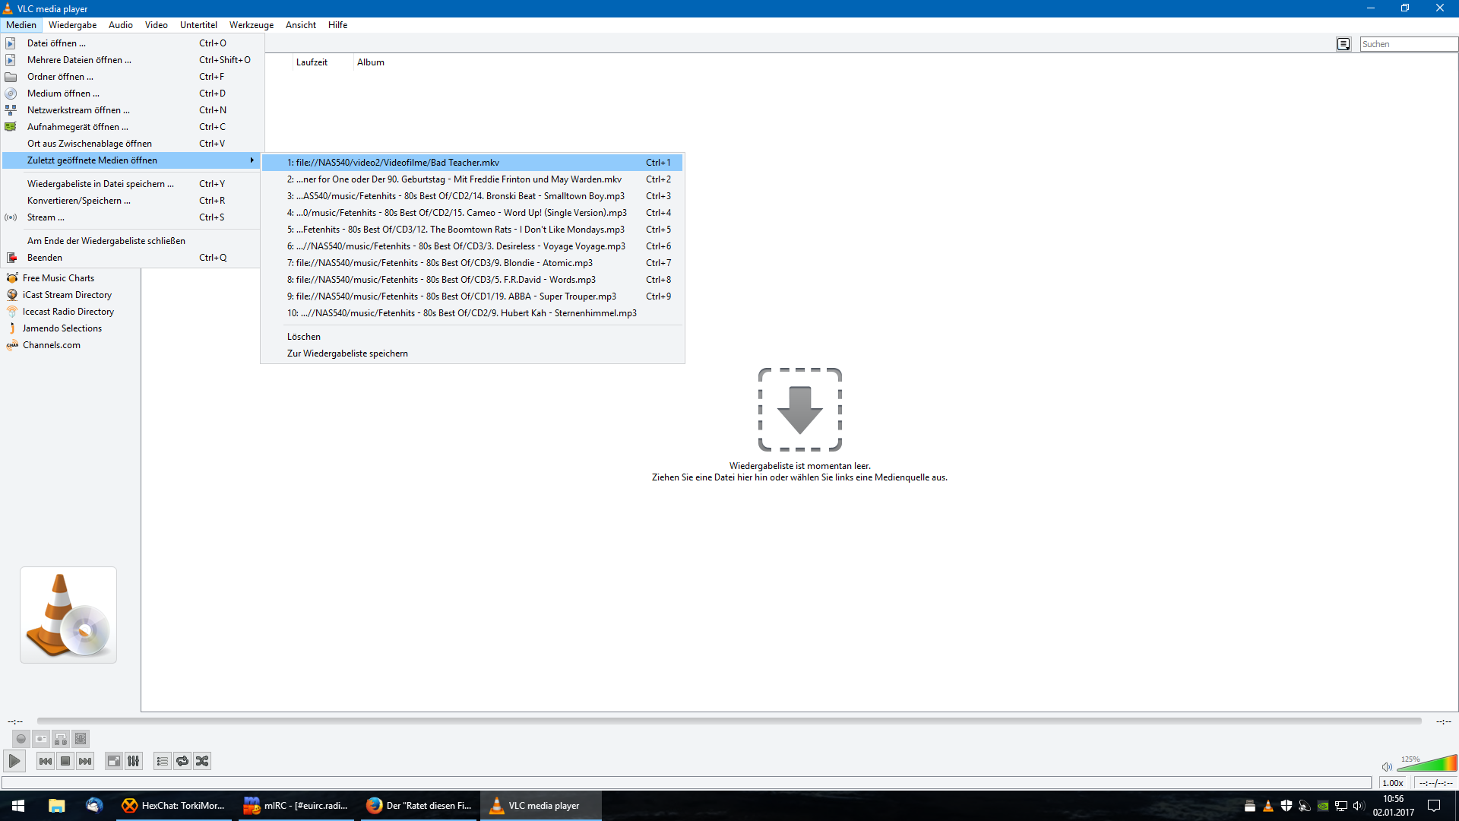1459x821 pixels.
Task: Click the Previous track button
Action: pyautogui.click(x=46, y=761)
